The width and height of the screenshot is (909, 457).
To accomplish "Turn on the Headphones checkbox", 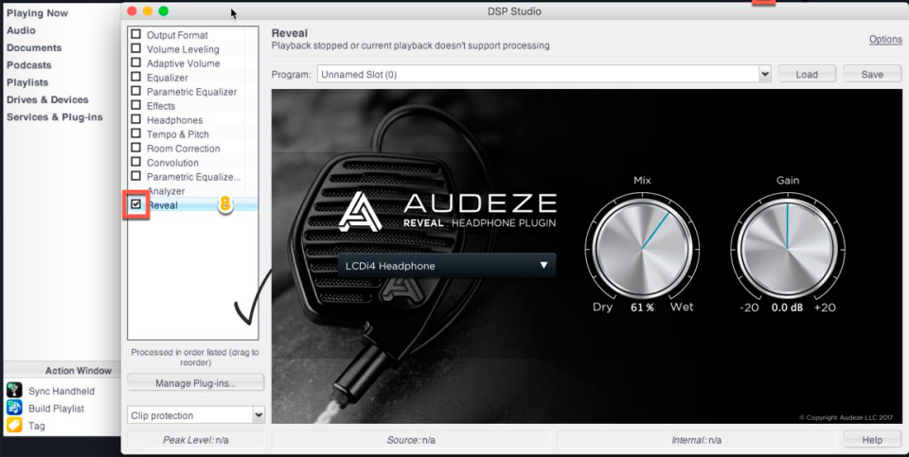I will [x=135, y=119].
